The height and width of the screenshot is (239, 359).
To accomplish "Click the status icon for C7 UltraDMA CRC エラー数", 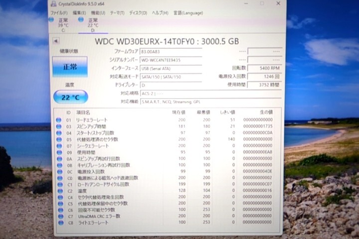I will pos(61,217).
